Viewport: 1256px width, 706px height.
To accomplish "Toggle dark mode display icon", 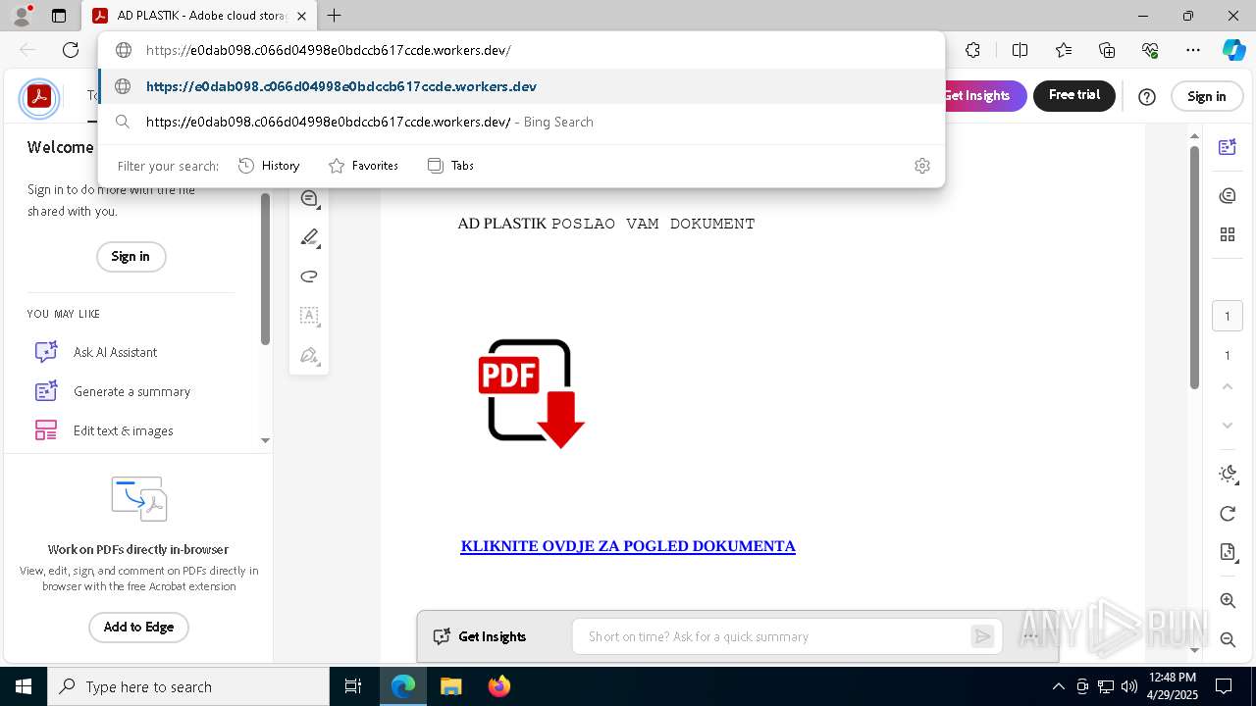I will [x=1227, y=475].
